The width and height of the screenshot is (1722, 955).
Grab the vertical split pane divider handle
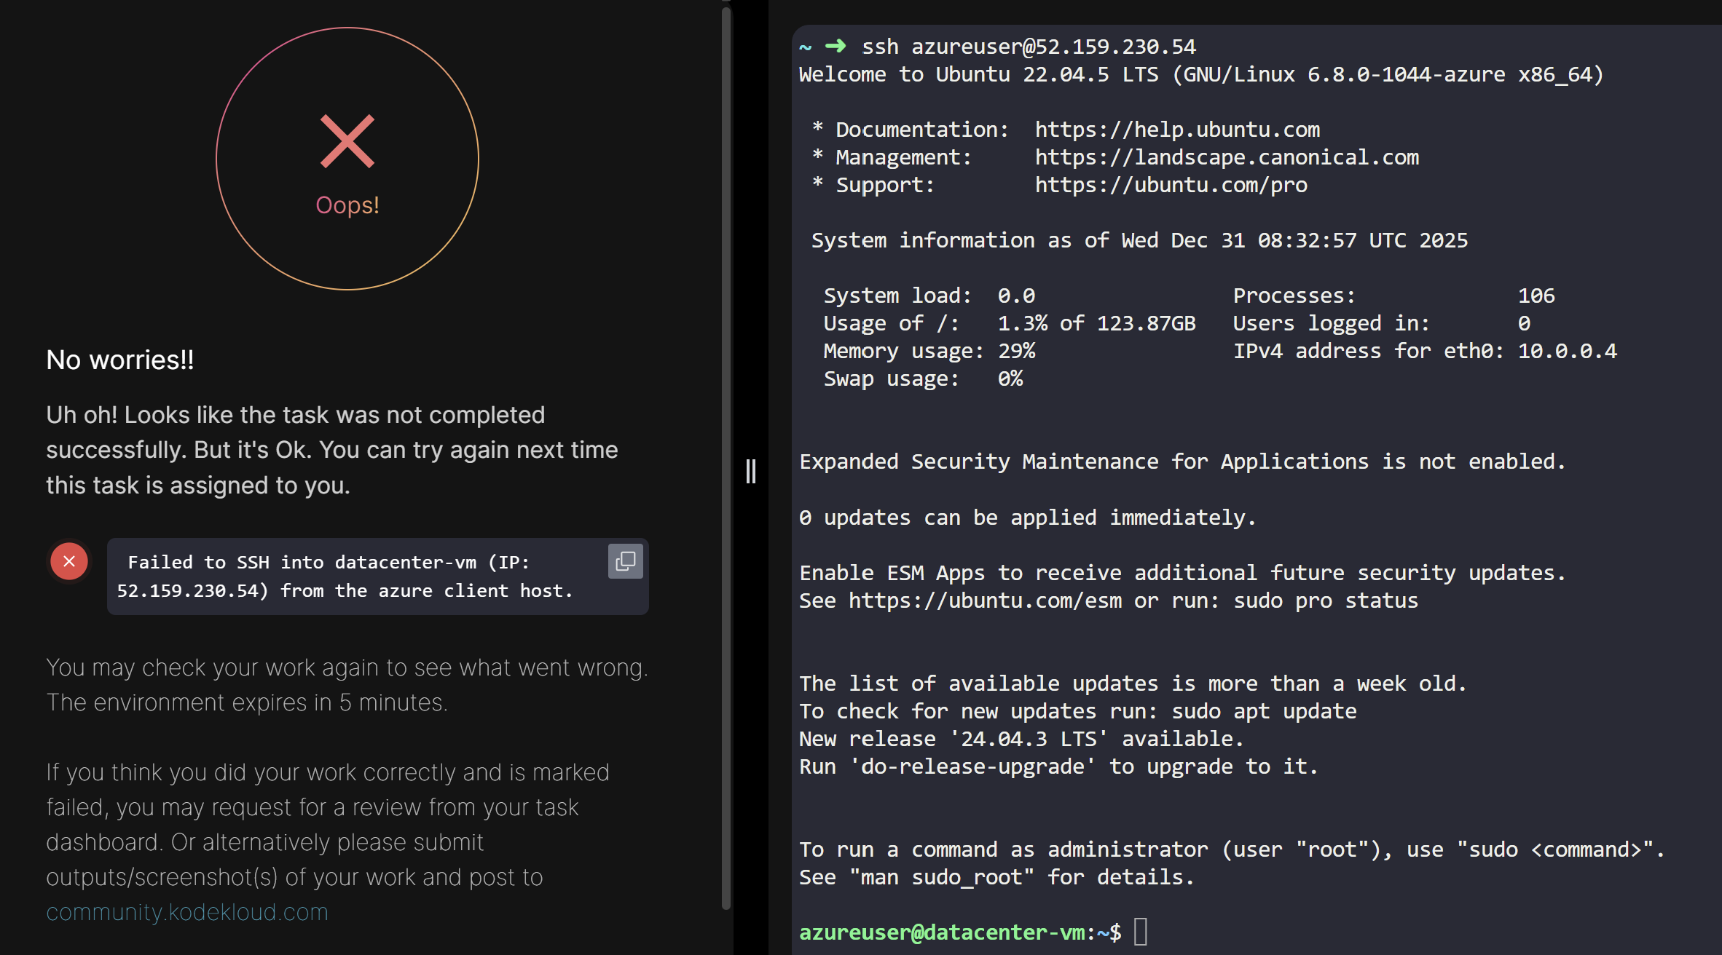click(x=751, y=471)
